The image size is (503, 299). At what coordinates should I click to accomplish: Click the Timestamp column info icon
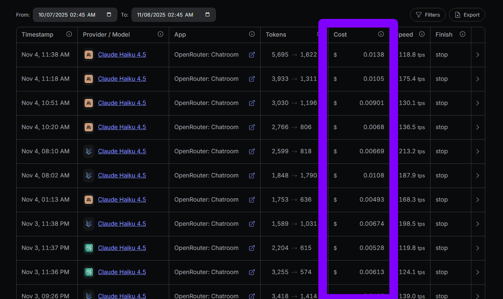click(69, 34)
